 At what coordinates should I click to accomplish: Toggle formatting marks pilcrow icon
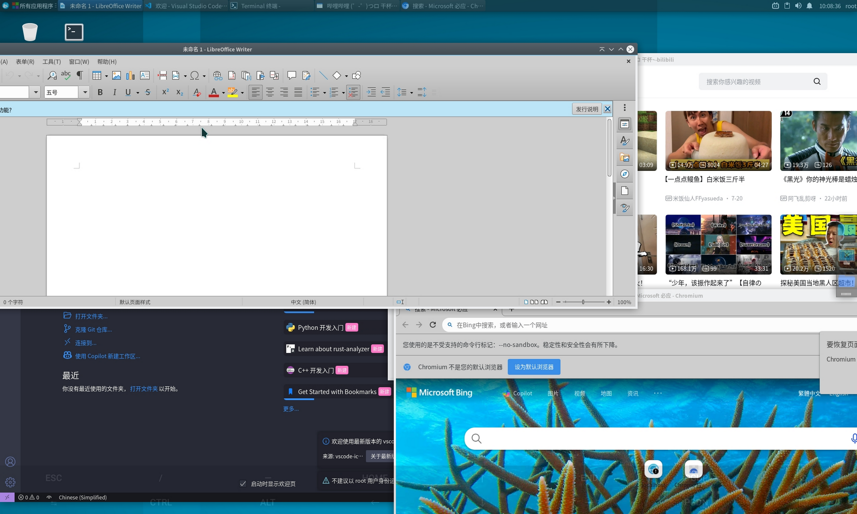tap(80, 75)
